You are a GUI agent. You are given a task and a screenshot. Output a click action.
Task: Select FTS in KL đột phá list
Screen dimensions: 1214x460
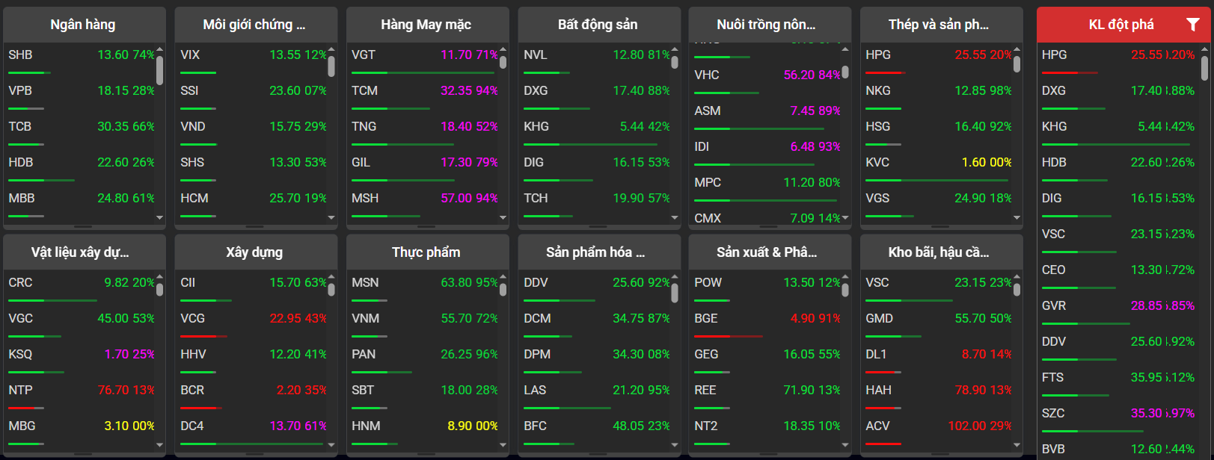click(x=1118, y=382)
